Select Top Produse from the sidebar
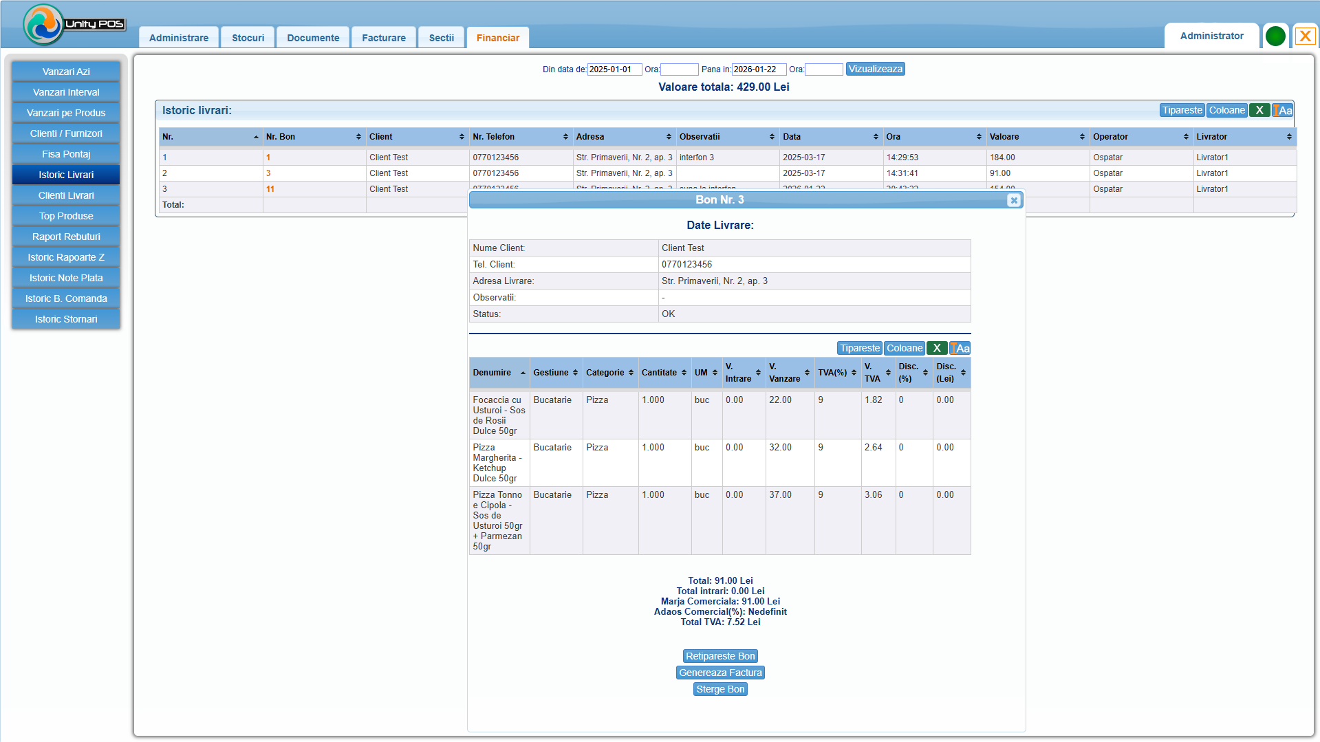This screenshot has height=742, width=1320. point(66,216)
